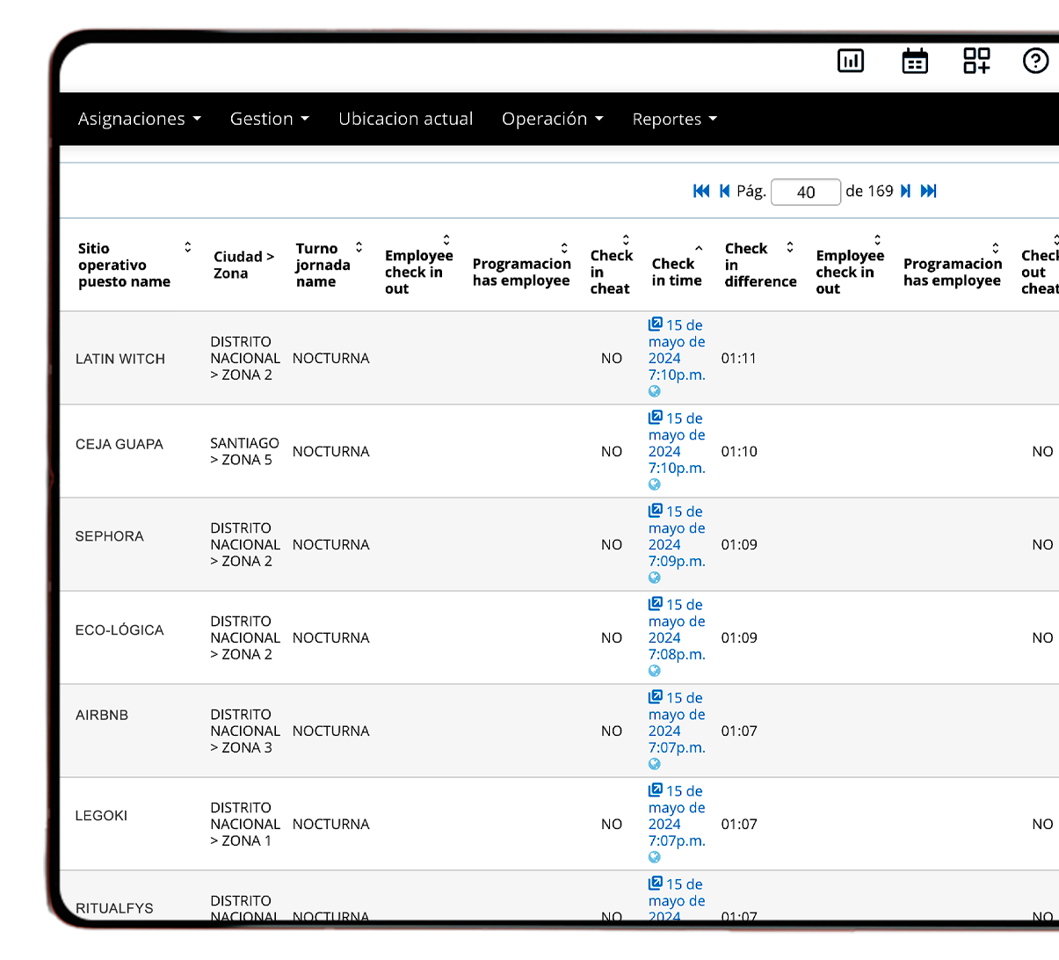The image size is (1059, 960).
Task: Click the page number input field
Action: pos(805,193)
